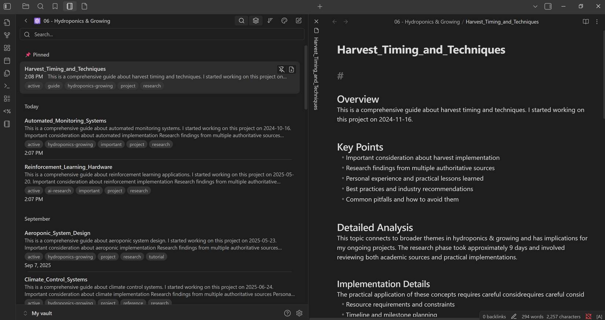Open graph view from the ribbon
Viewport: 605px width, 320px height.
(7, 35)
